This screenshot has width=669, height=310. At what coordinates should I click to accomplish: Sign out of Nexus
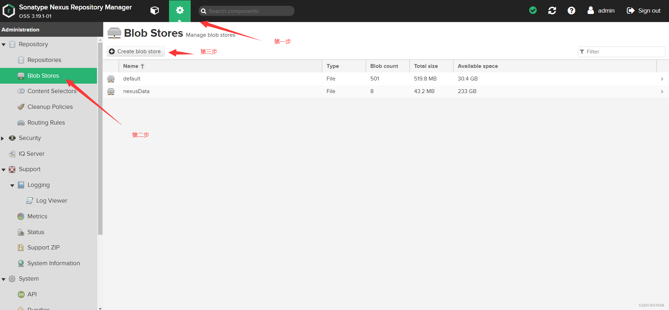click(644, 10)
